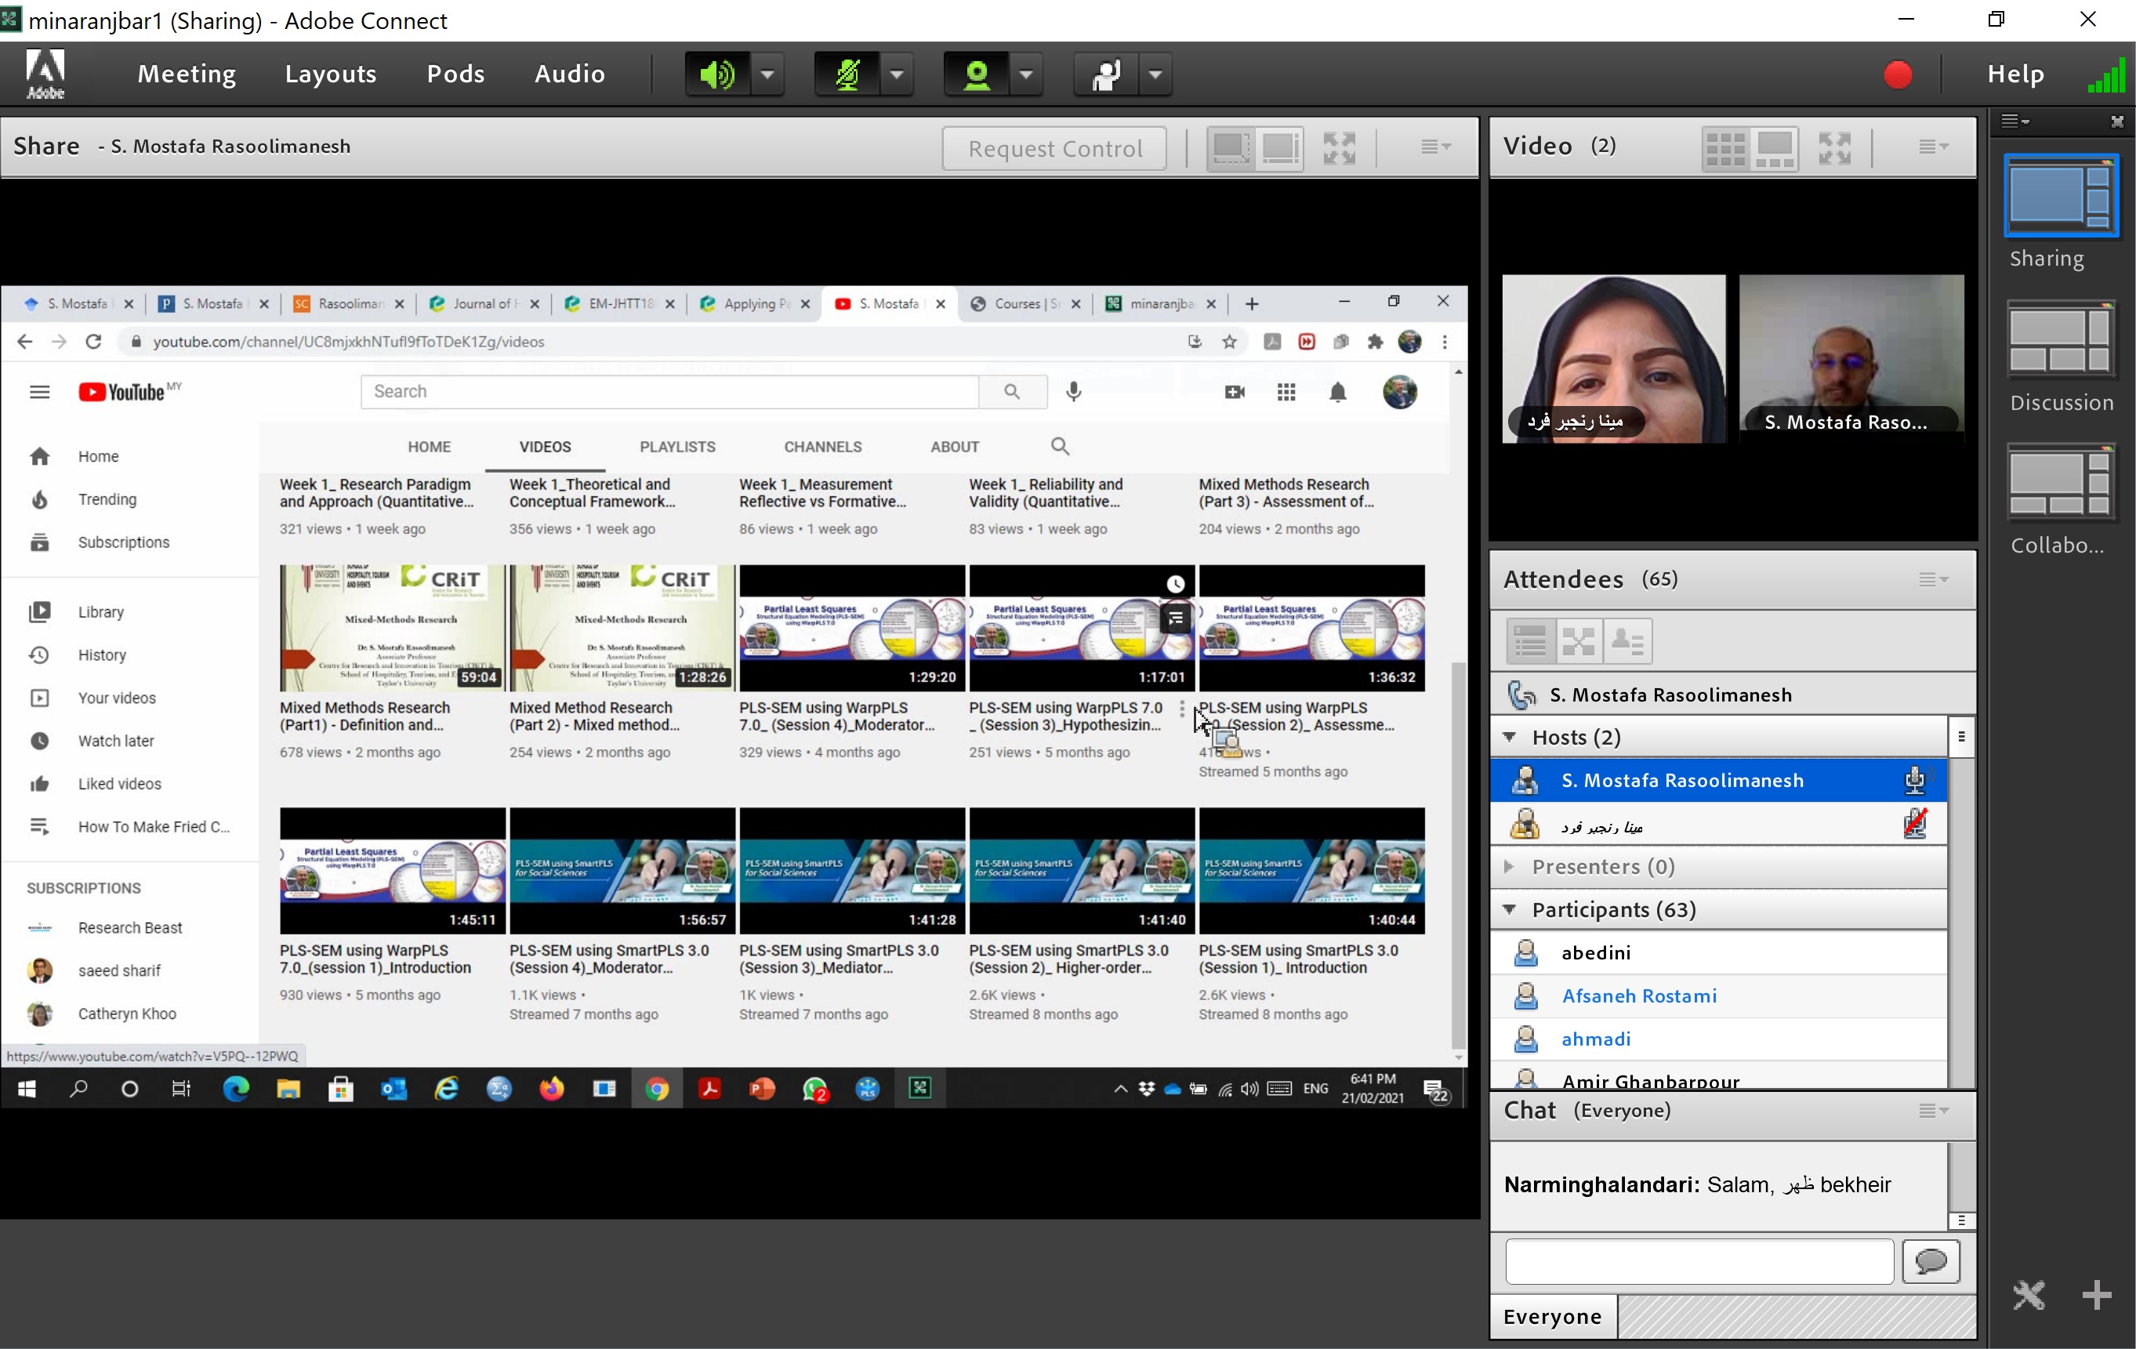Toggle the YouTube hamburger guide menu
2136x1349 pixels.
[x=39, y=392]
